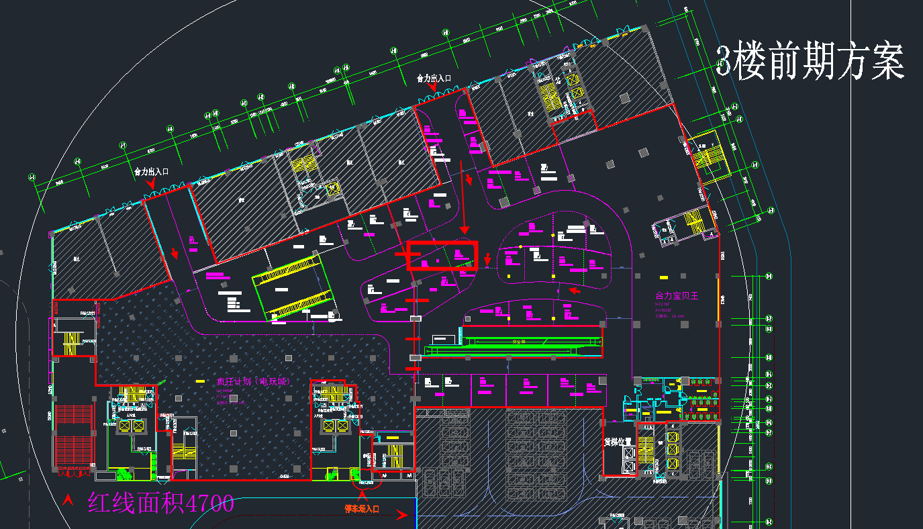This screenshot has height=529, width=923.
Task: Click the red hatched staircase block at left
Action: 73,436
